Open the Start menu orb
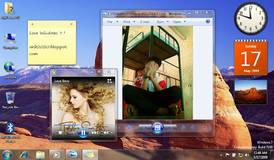Viewport: 274px width, 160px height. [x=7, y=155]
